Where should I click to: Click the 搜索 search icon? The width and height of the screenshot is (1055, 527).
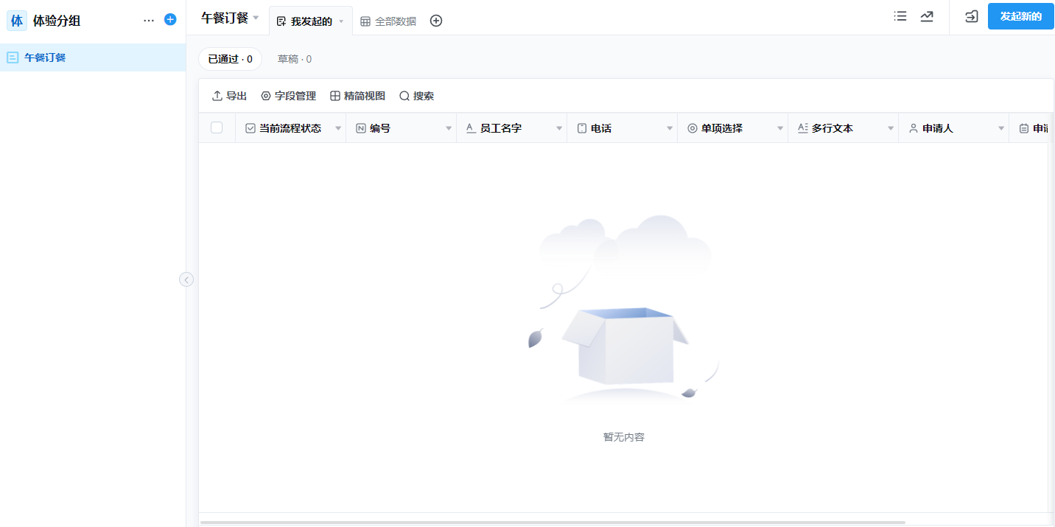tap(417, 95)
